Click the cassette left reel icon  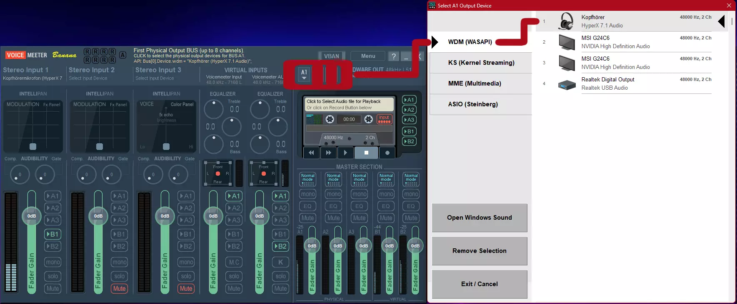click(x=330, y=119)
